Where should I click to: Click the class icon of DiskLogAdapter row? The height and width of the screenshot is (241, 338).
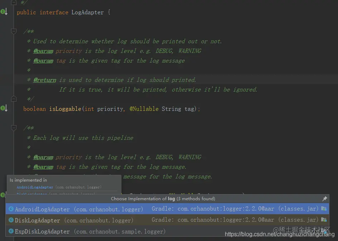click(x=11, y=220)
